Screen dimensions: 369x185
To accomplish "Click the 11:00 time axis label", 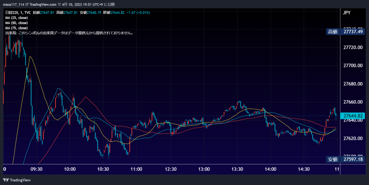I will pyautogui.click(x=137, y=169).
